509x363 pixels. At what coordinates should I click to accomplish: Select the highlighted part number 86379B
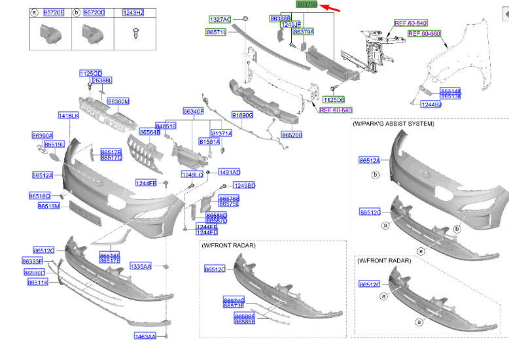(x=307, y=5)
